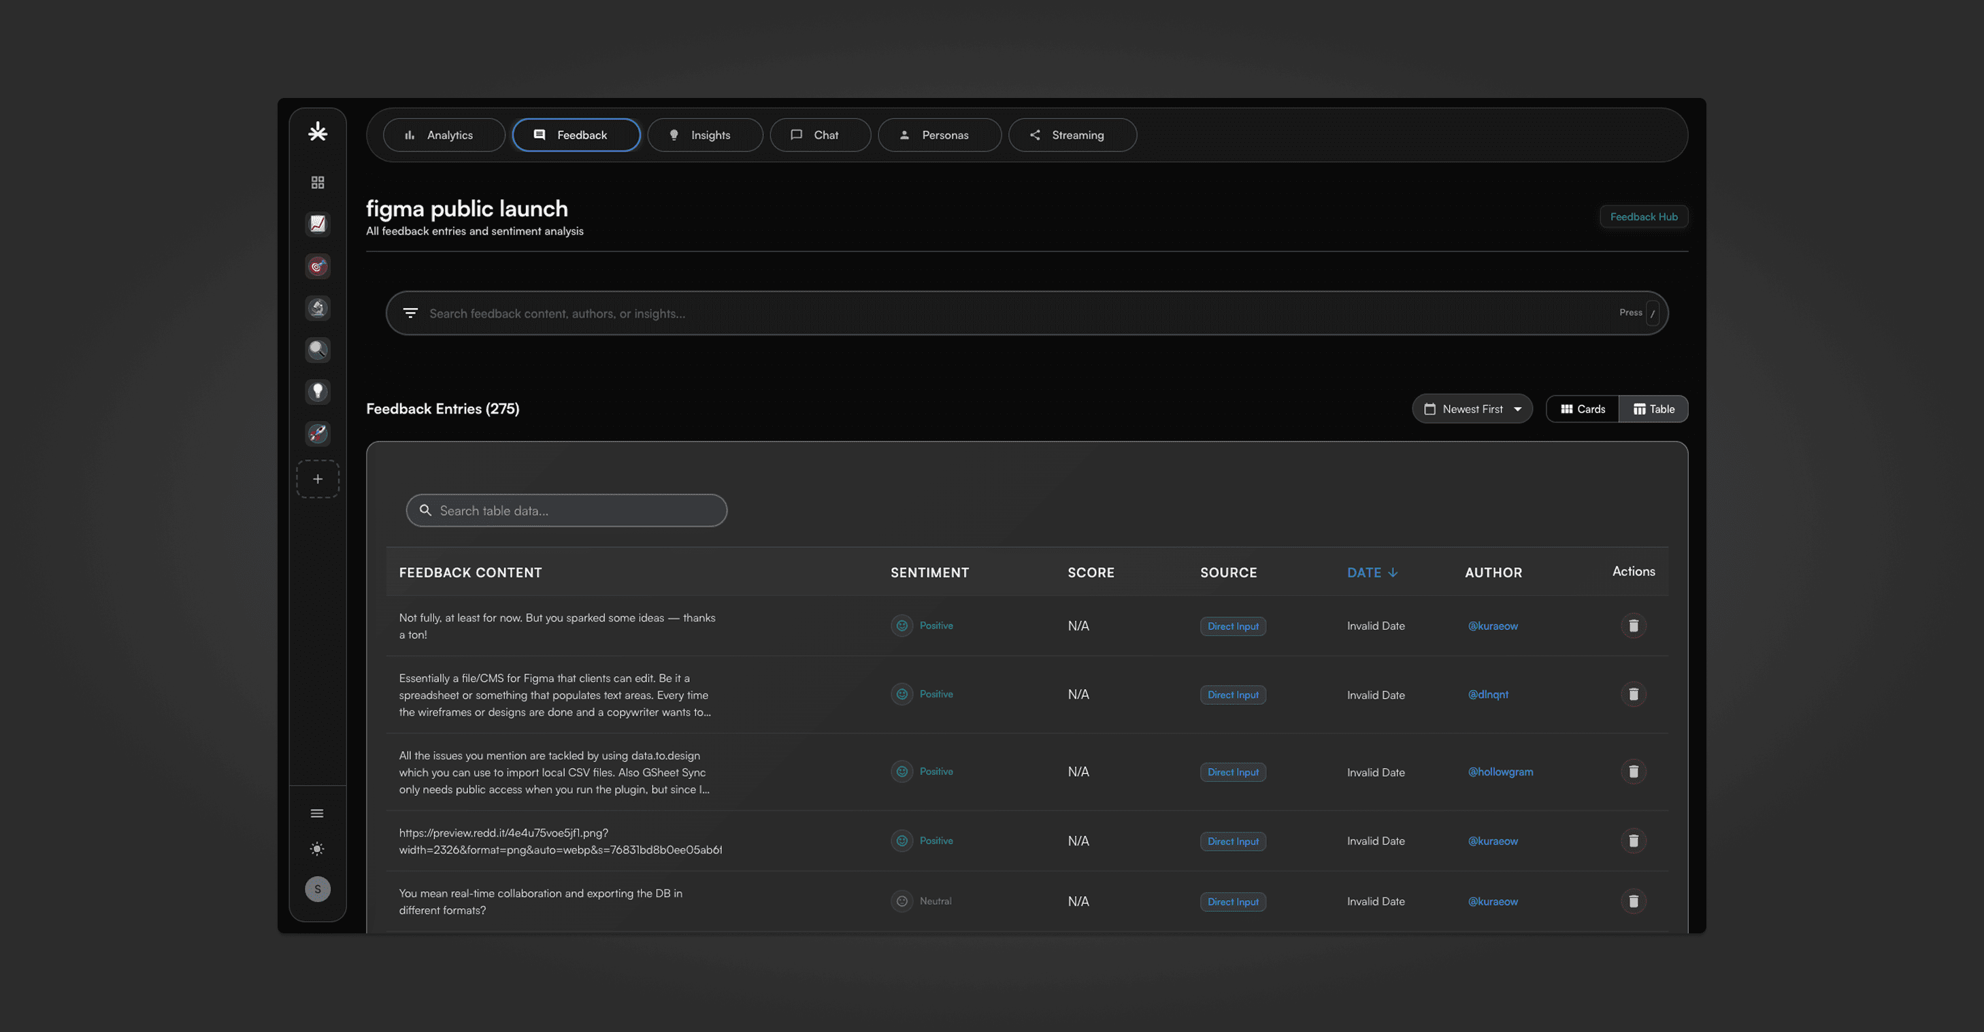Toggle light/dark theme sun icon
This screenshot has height=1032, width=1984.
pyautogui.click(x=317, y=849)
